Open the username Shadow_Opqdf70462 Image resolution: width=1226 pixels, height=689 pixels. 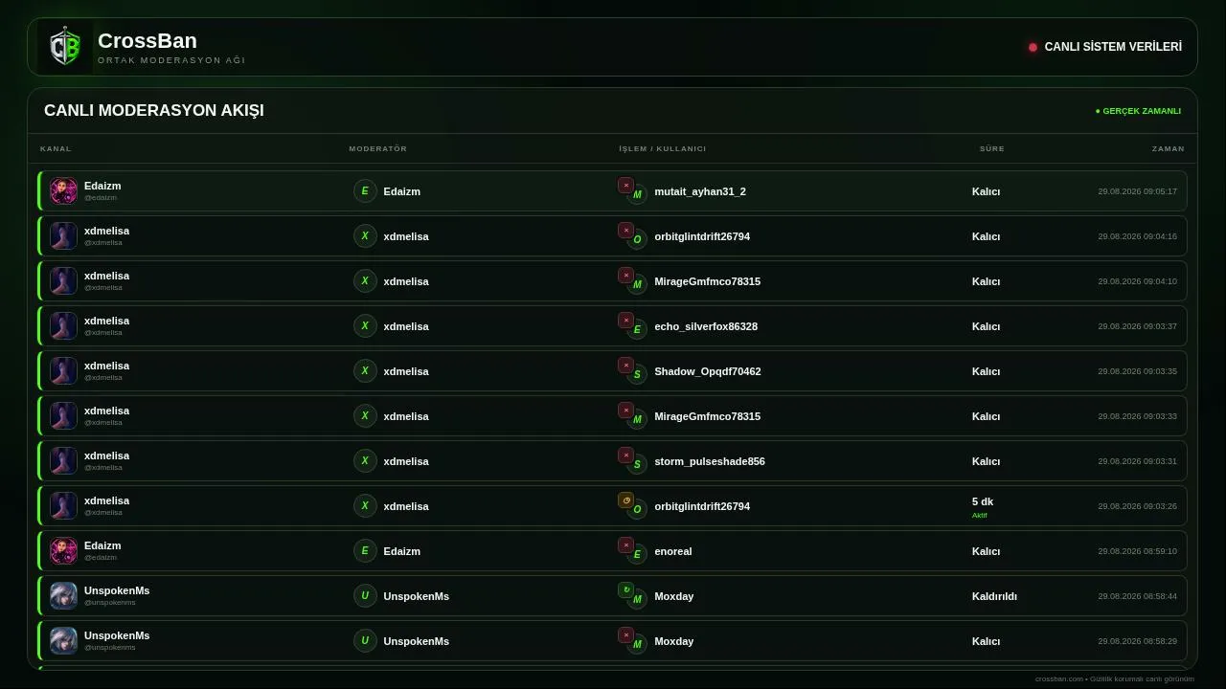pos(707,371)
